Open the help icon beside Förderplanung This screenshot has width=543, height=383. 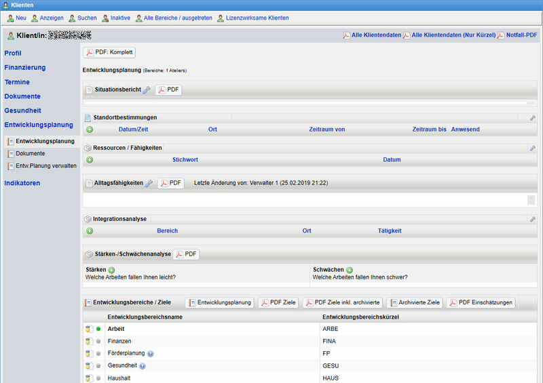pyautogui.click(x=151, y=354)
